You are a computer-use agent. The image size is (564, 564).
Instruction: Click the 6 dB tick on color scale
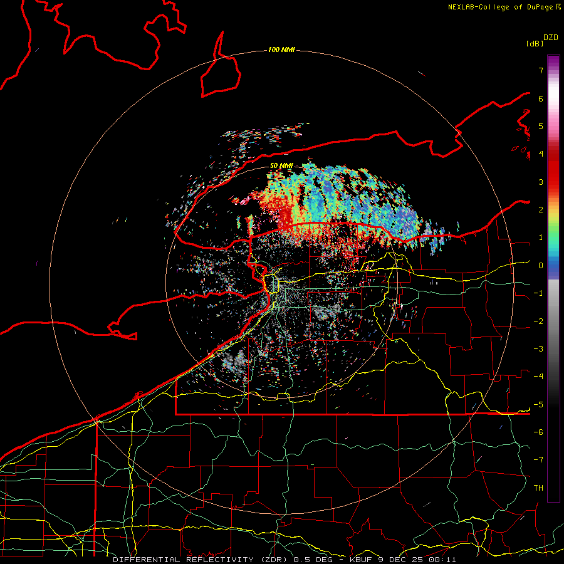point(541,98)
